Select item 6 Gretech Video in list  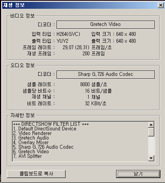[31, 151]
